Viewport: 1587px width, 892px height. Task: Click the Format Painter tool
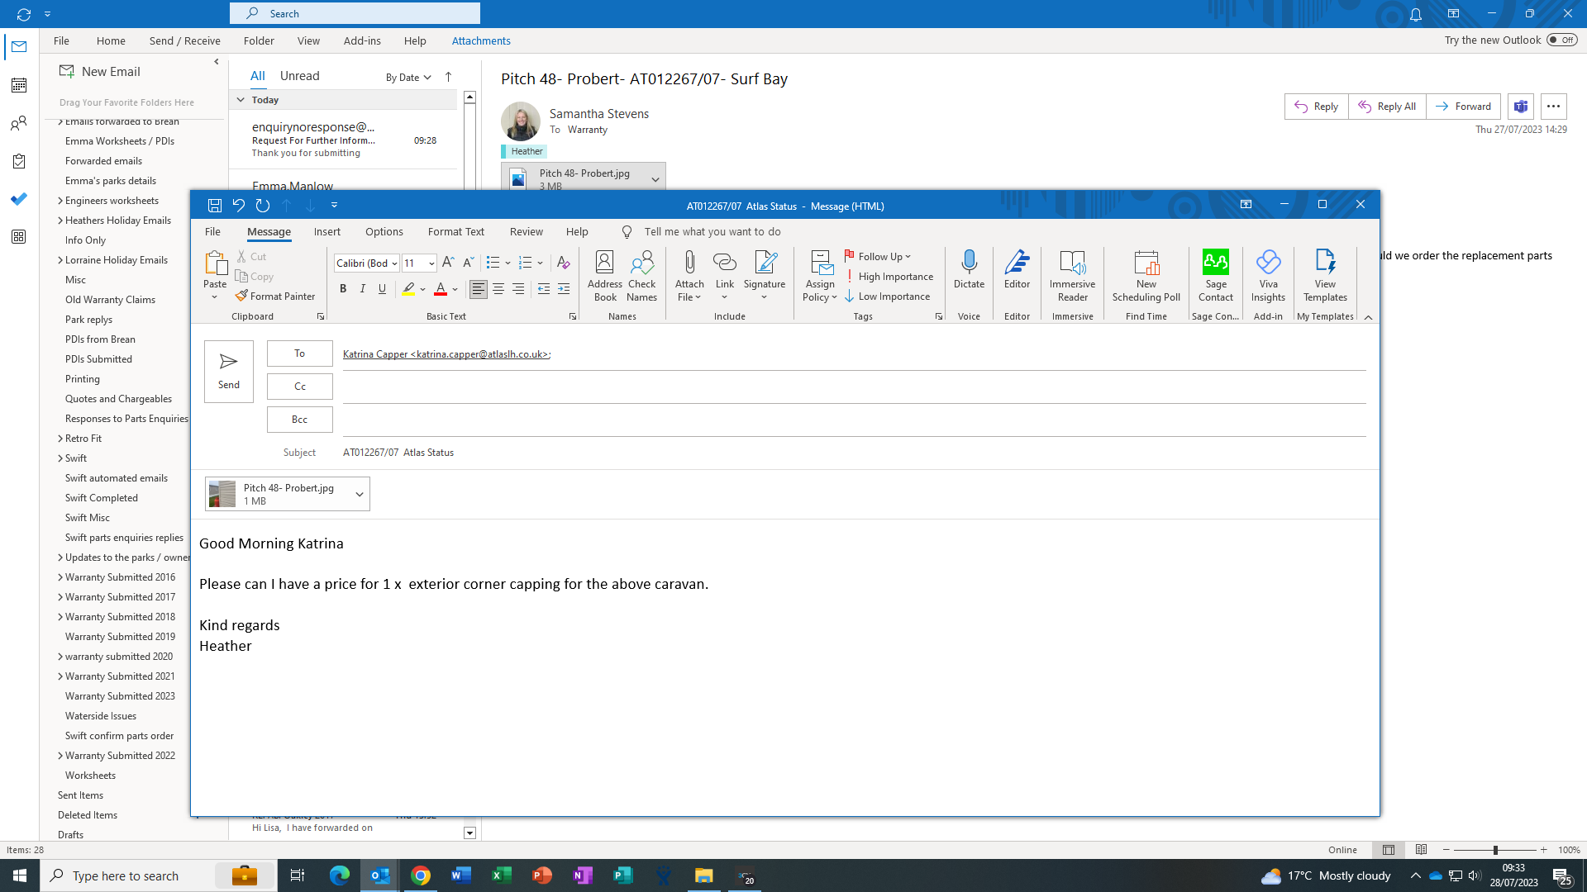[275, 296]
